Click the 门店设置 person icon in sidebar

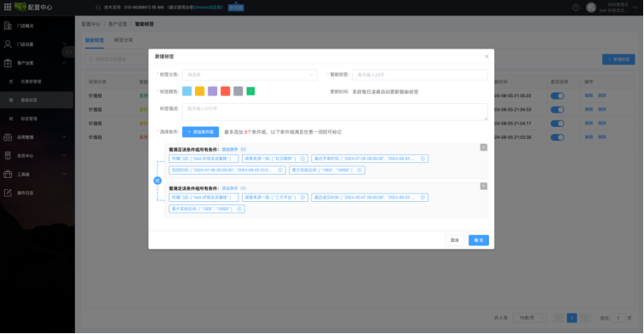tap(8, 44)
